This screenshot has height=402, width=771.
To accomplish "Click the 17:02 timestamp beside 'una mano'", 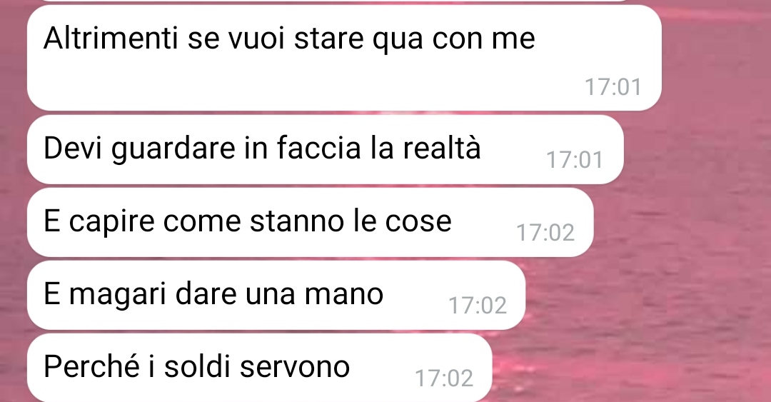I will (x=478, y=306).
